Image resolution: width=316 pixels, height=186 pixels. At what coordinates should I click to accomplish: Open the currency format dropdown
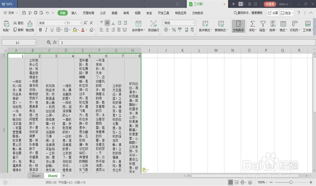(x=169, y=30)
